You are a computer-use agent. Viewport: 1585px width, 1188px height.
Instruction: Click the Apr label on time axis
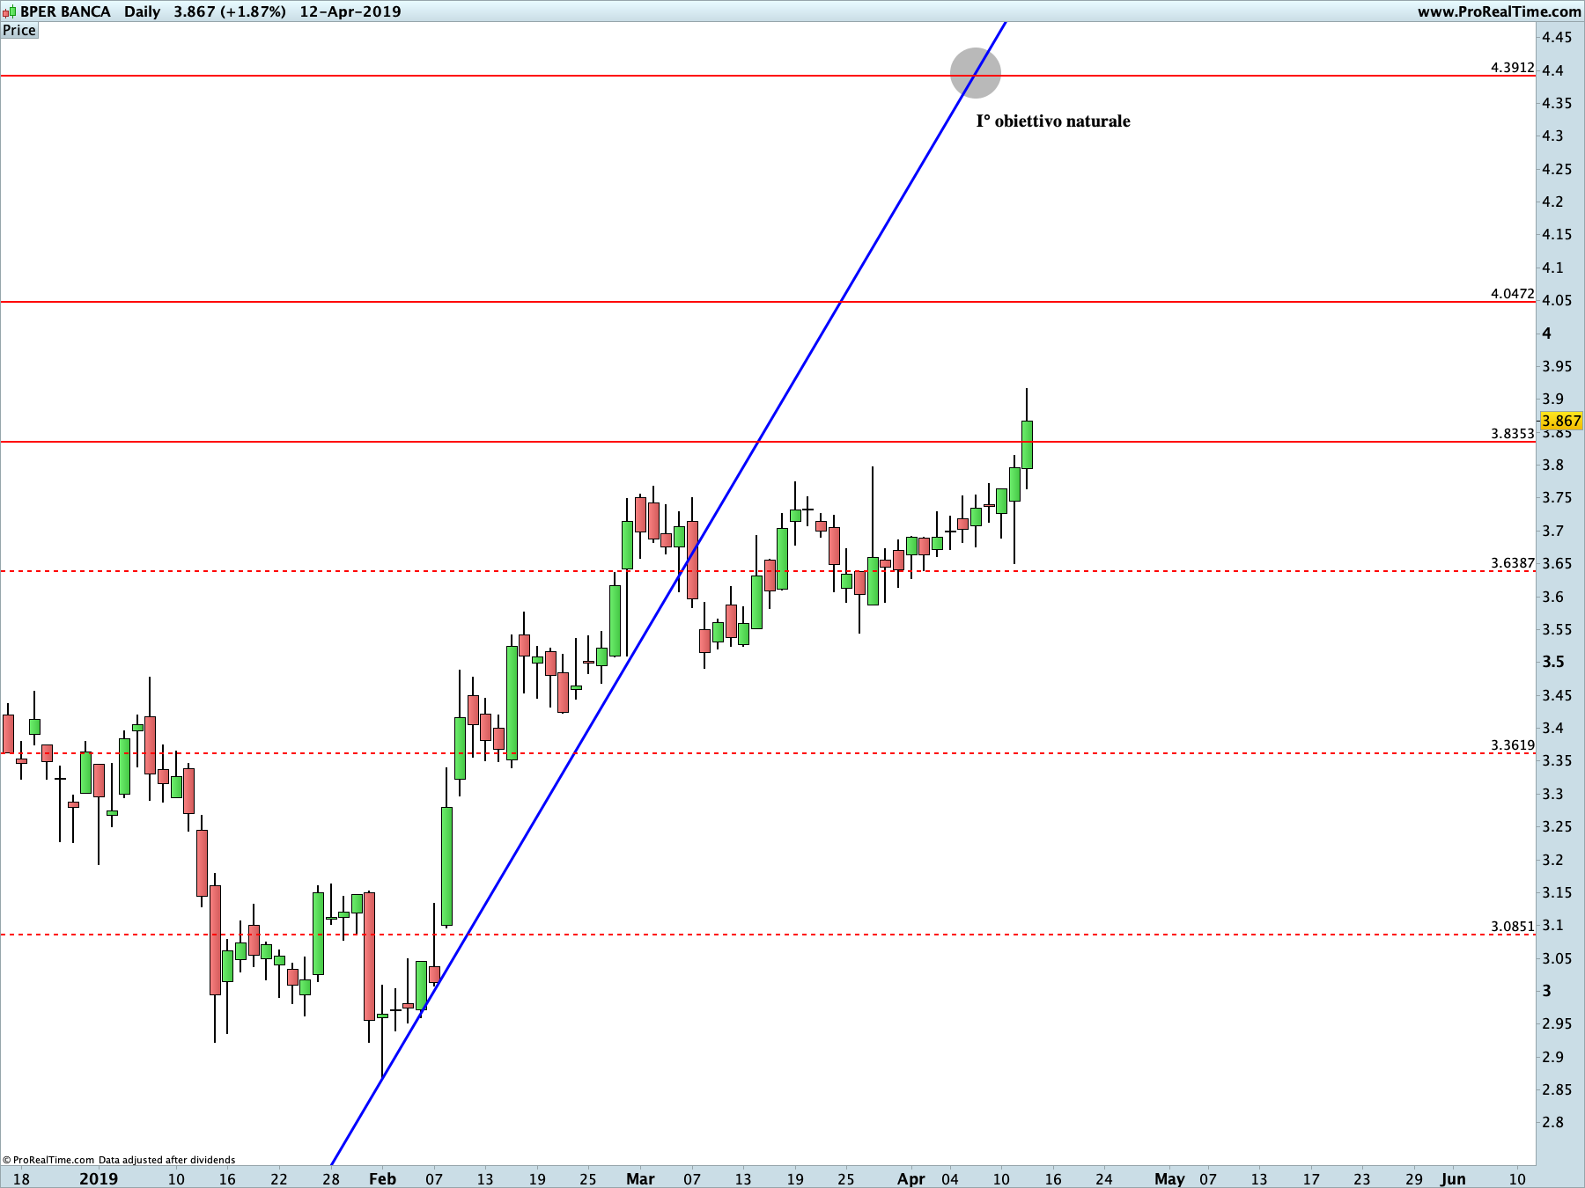click(911, 1178)
